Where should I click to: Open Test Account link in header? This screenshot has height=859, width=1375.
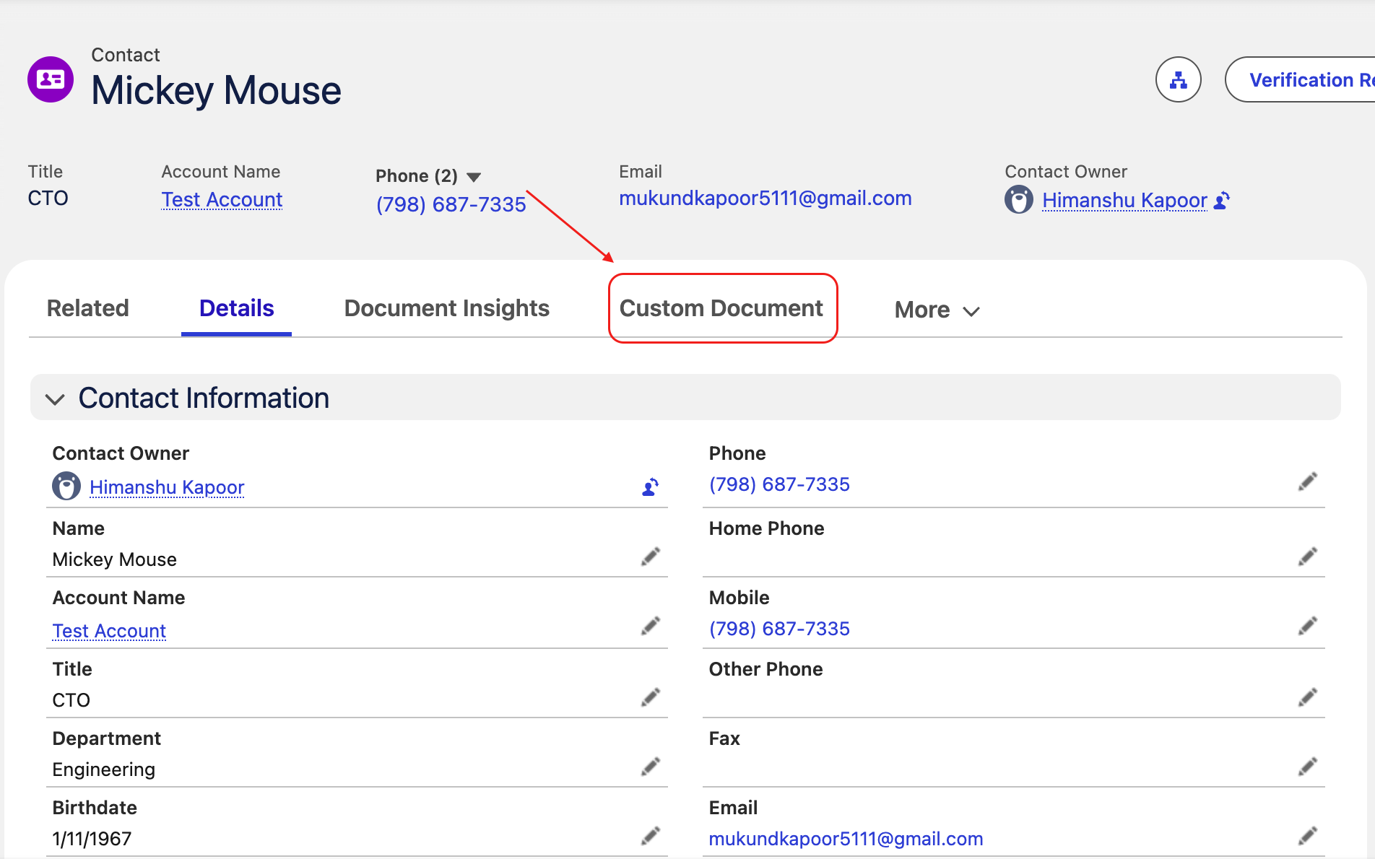pyautogui.click(x=222, y=199)
